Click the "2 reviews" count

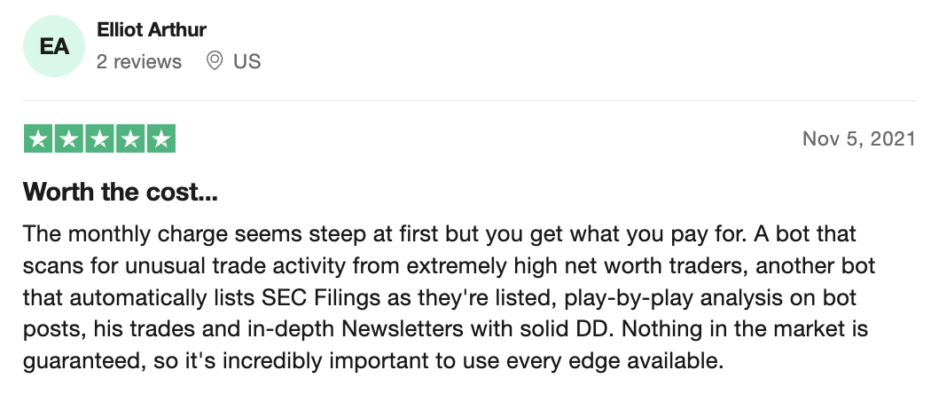[x=139, y=61]
